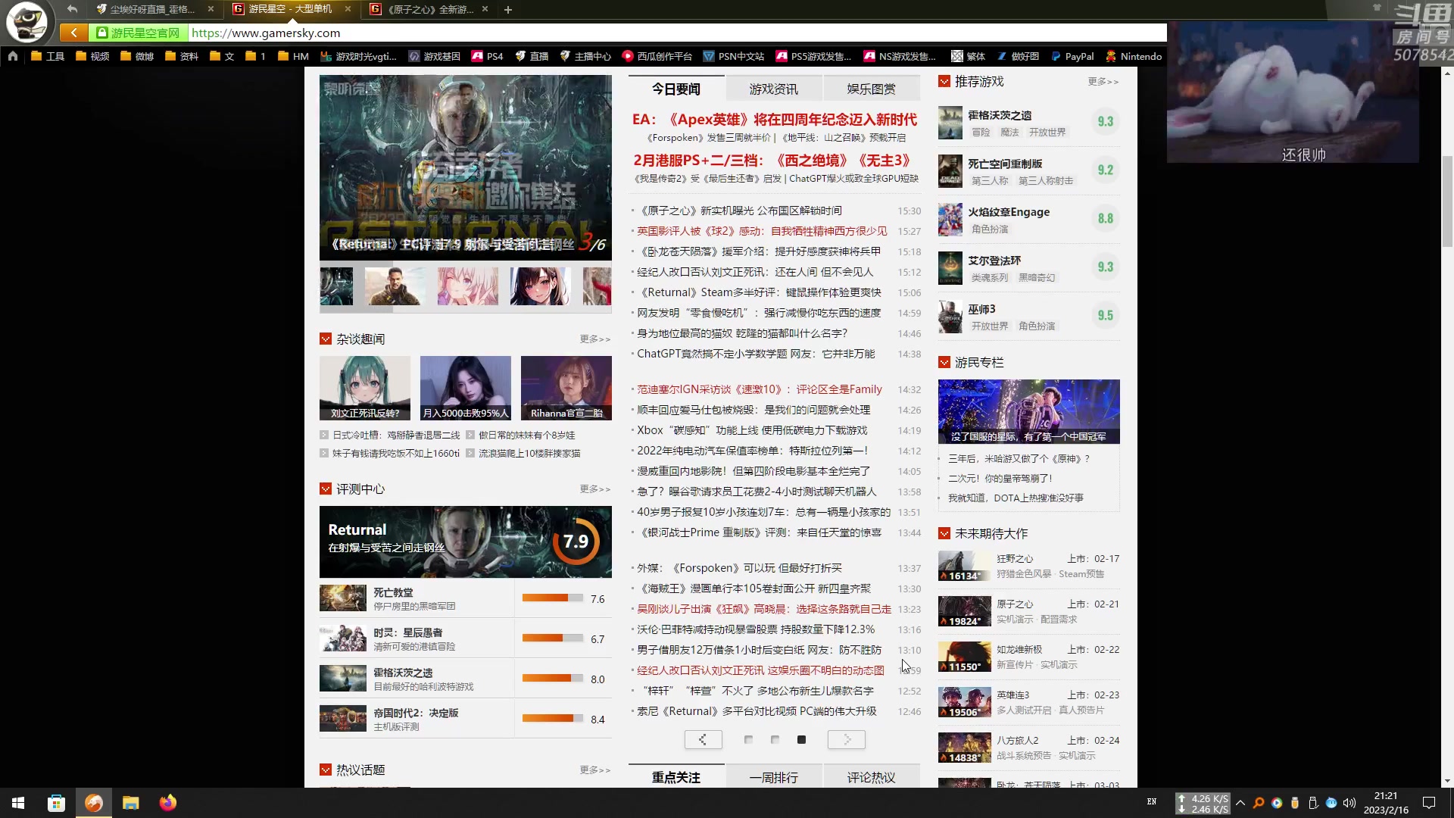Open 死亡空间重制版 recommended game entry
The image size is (1454, 818).
pos(1028,170)
